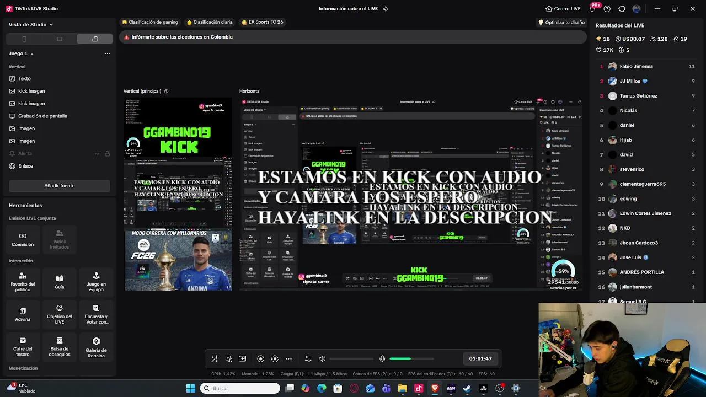Click the Windows Start button
706x397 pixels.
click(191, 388)
